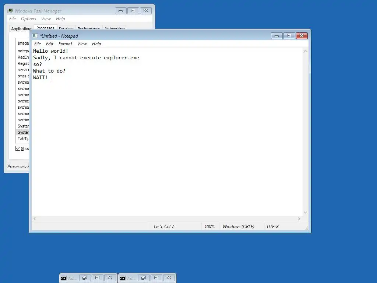Screen dimensions: 377x283
Task: Select the Processes tab in Task Manager
Action: 45,27
